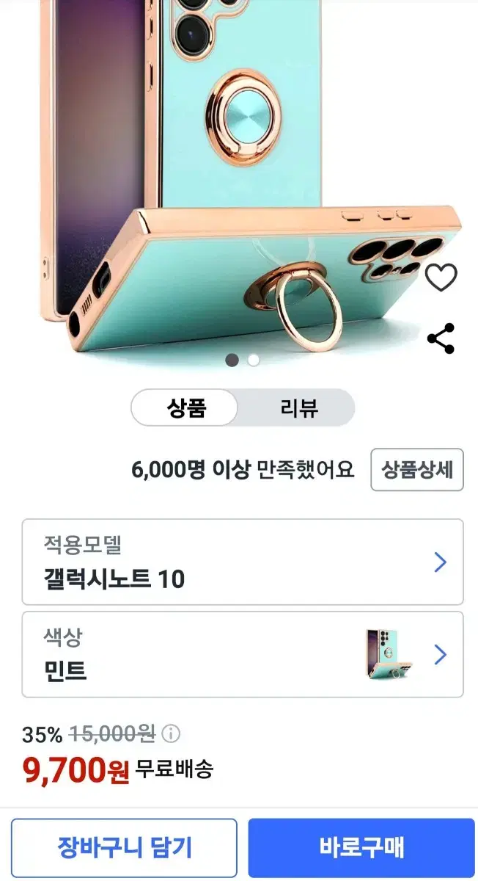Image resolution: width=478 pixels, height=881 pixels.
Task: Tap the 민트 color name label
Action: click(65, 670)
